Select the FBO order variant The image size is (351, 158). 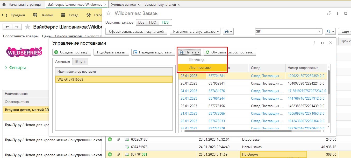coord(153,22)
